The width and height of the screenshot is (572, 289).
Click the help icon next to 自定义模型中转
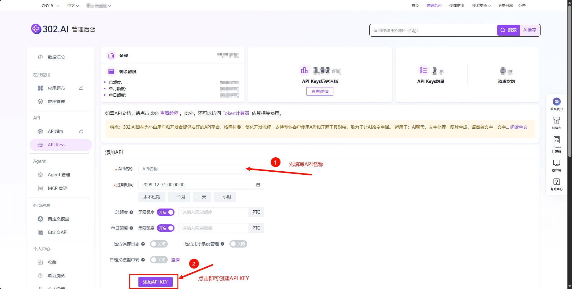point(143,260)
